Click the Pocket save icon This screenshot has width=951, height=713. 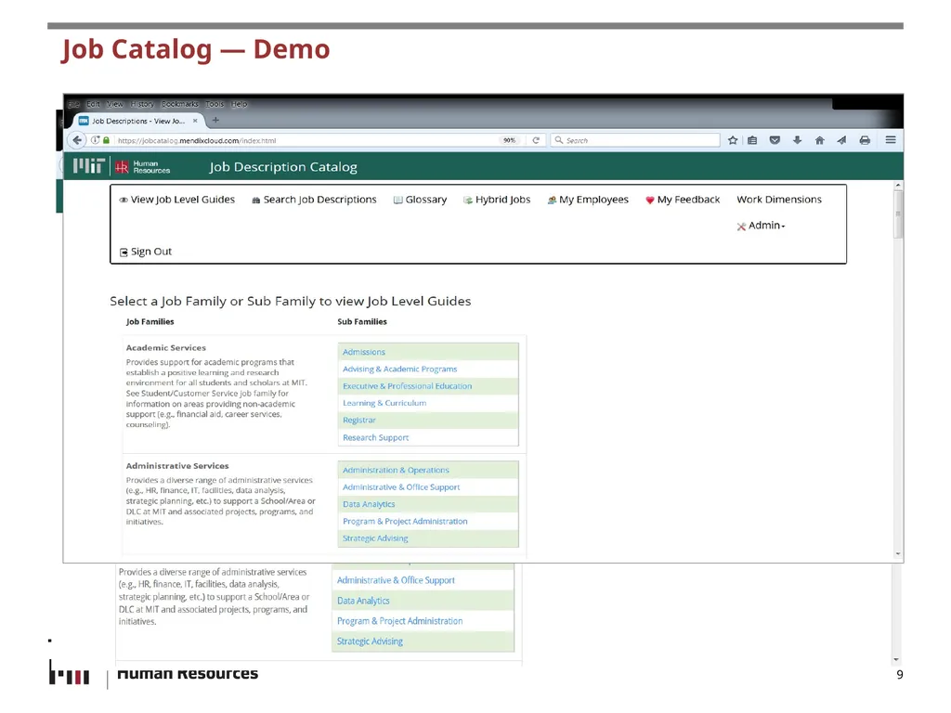(x=775, y=140)
